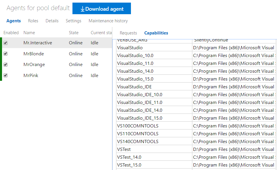Click the path value for VSTest
The height and width of the screenshot is (170, 277).
coord(234,149)
